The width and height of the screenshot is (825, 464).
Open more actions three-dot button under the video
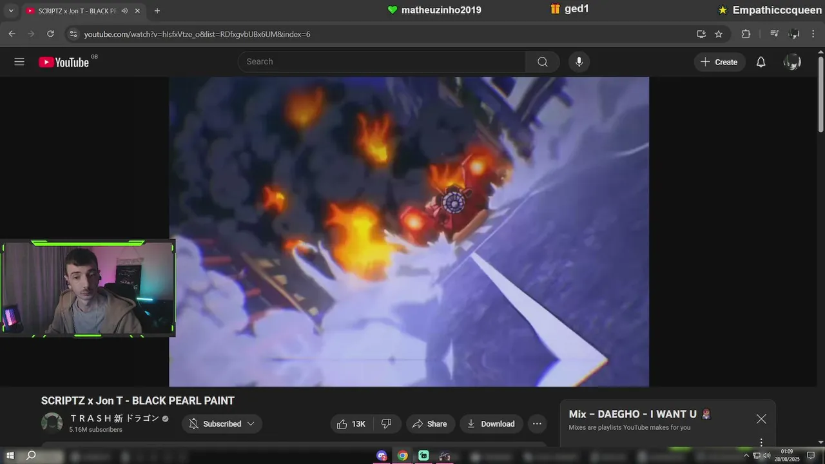point(537,423)
